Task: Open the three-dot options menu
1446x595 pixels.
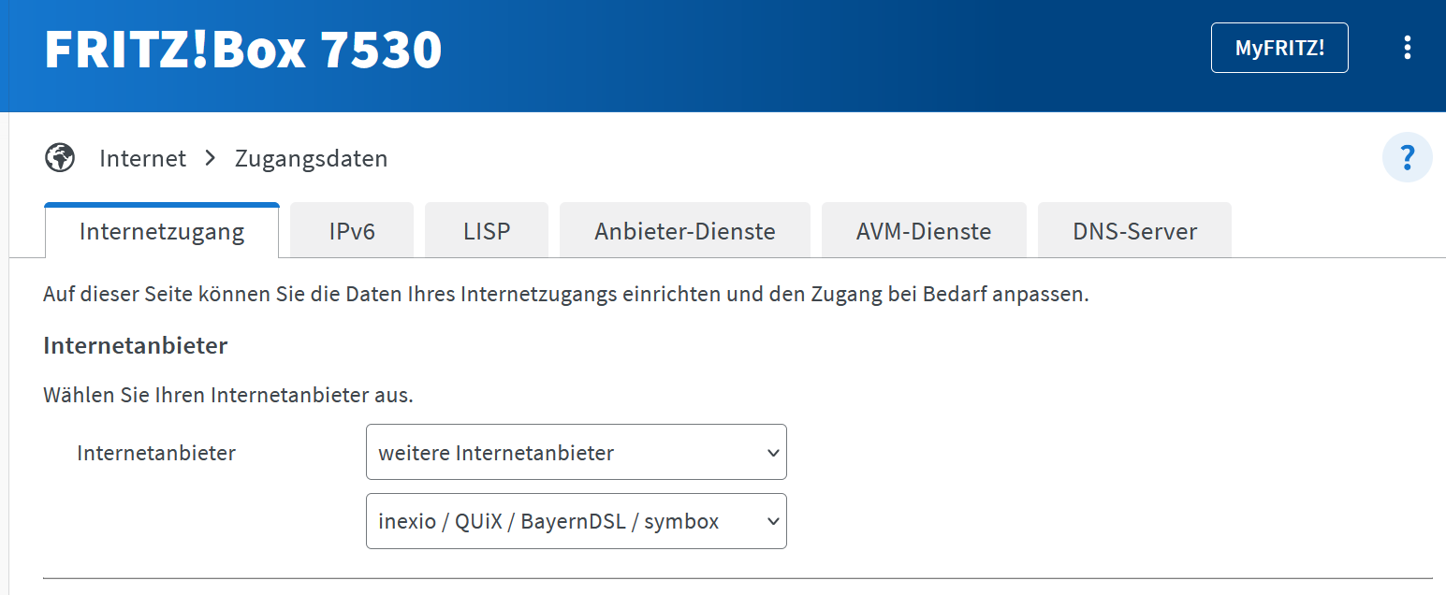Action: click(1407, 48)
